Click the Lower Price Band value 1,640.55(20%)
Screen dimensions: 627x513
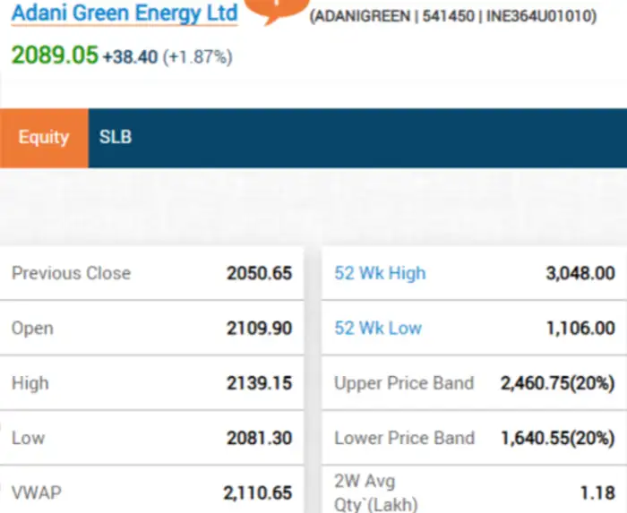click(x=557, y=438)
